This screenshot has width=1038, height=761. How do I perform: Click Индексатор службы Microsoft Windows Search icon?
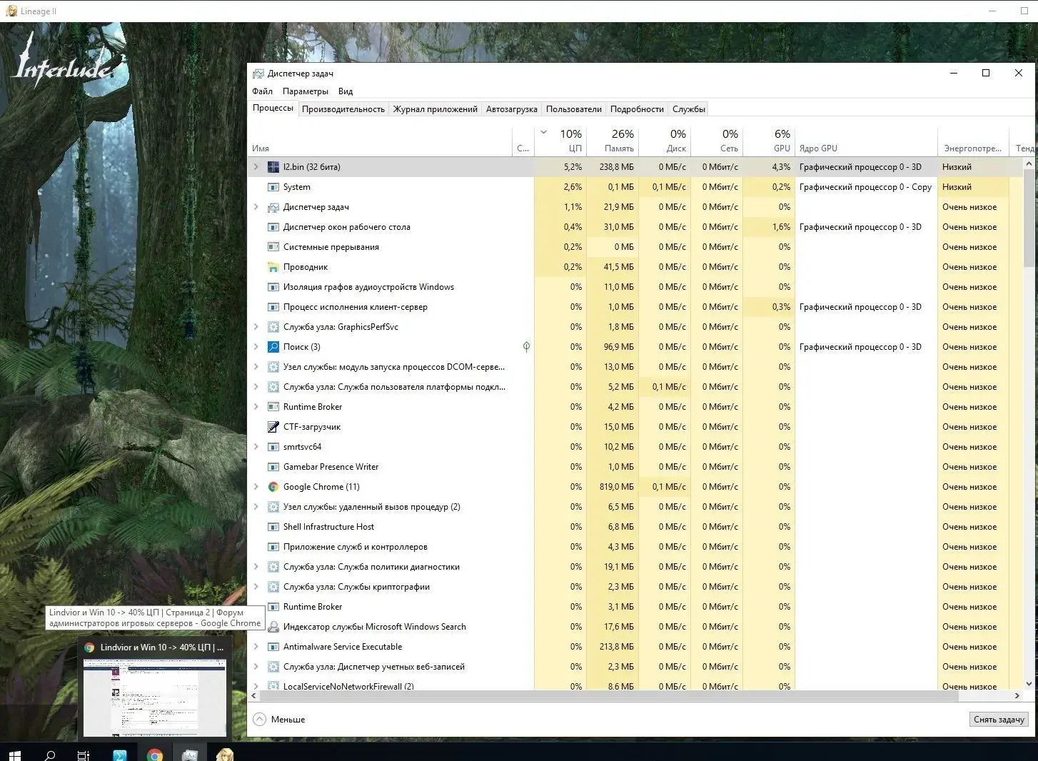(273, 627)
